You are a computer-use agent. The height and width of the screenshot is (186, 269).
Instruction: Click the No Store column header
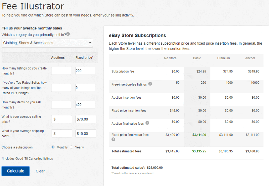pyautogui.click(x=170, y=58)
